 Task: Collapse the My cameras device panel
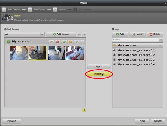(x=82, y=42)
